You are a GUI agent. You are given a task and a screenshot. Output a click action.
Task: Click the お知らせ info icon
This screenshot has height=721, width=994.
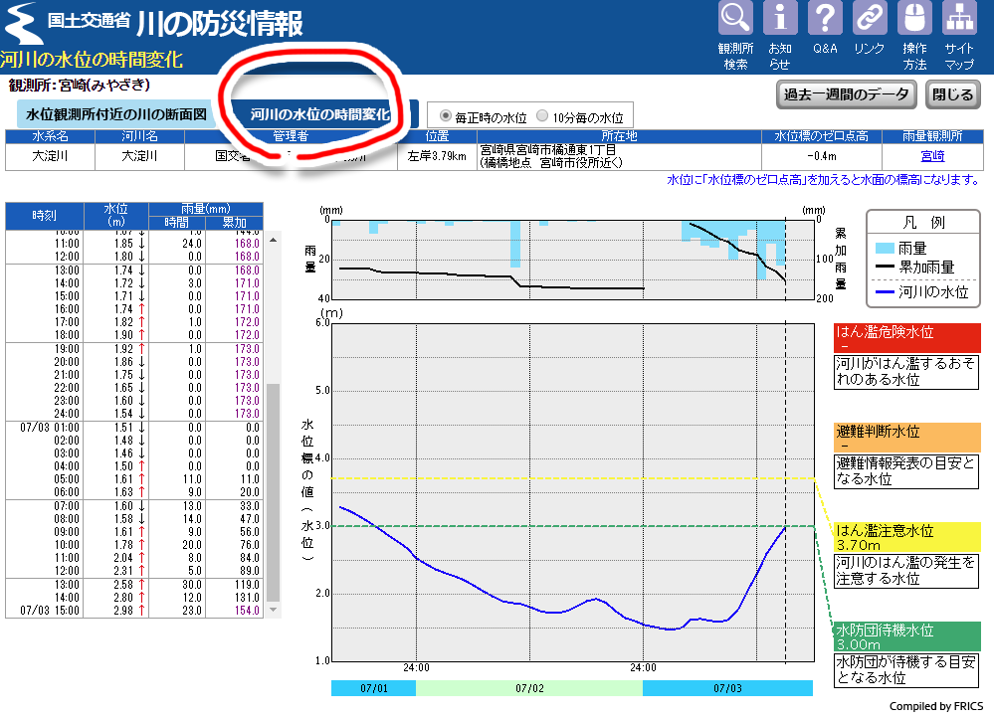click(x=780, y=19)
